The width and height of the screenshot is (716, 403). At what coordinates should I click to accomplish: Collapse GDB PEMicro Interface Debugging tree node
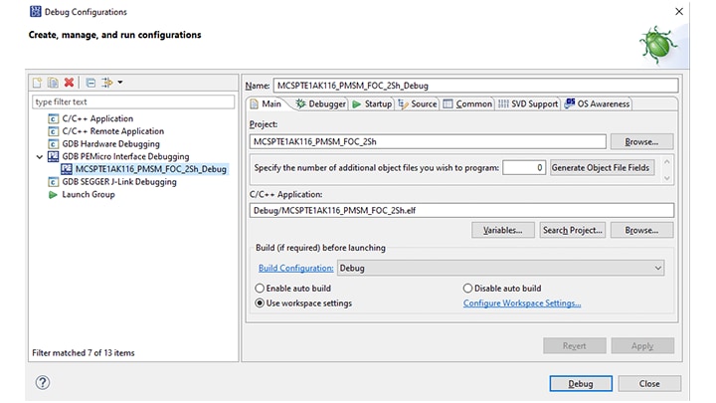tap(40, 156)
